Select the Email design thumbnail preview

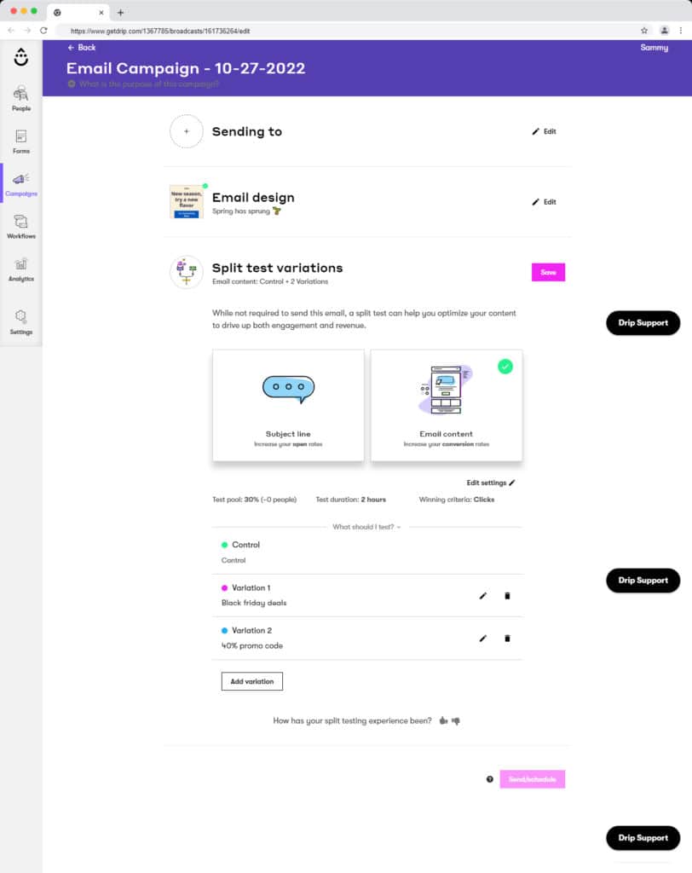tap(187, 202)
